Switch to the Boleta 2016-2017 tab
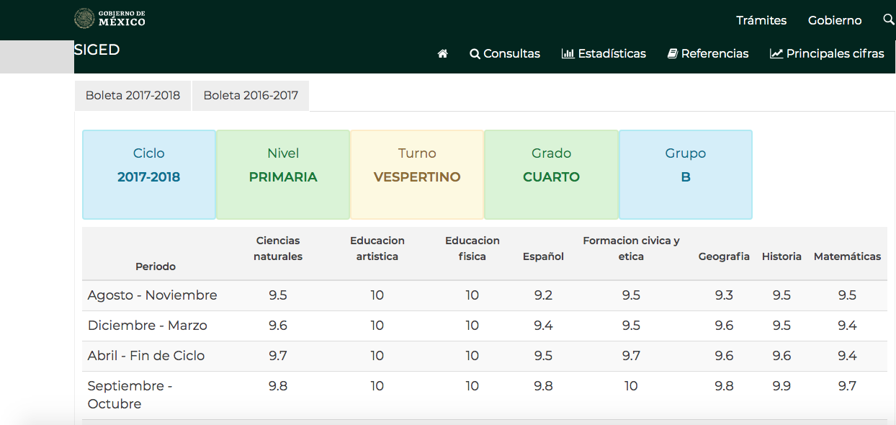 (x=251, y=96)
